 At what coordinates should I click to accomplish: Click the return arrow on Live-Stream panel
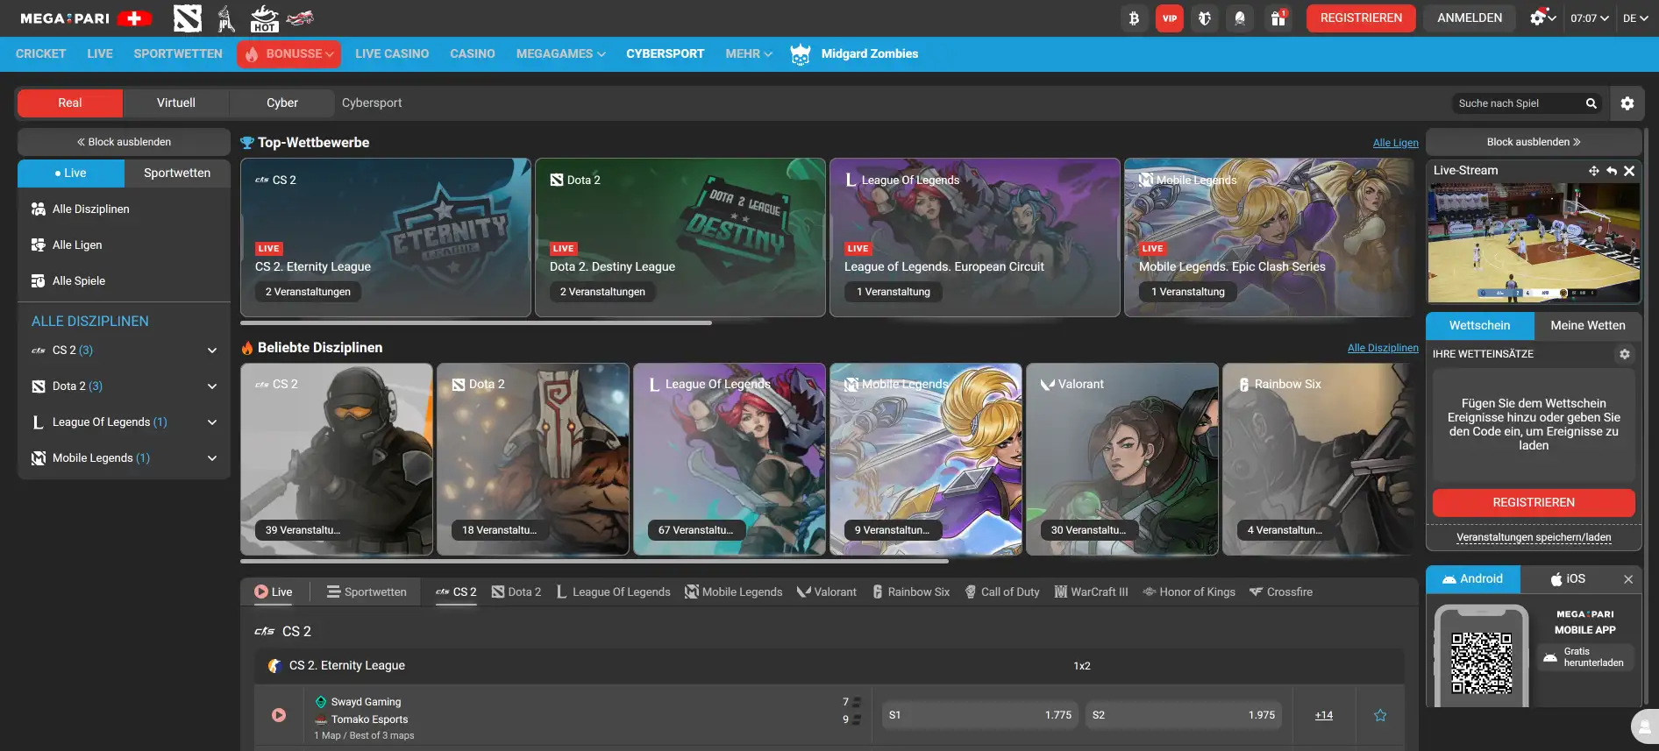point(1612,171)
